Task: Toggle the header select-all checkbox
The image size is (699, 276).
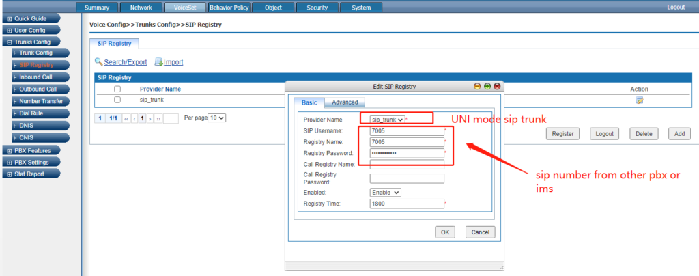Action: pos(117,89)
